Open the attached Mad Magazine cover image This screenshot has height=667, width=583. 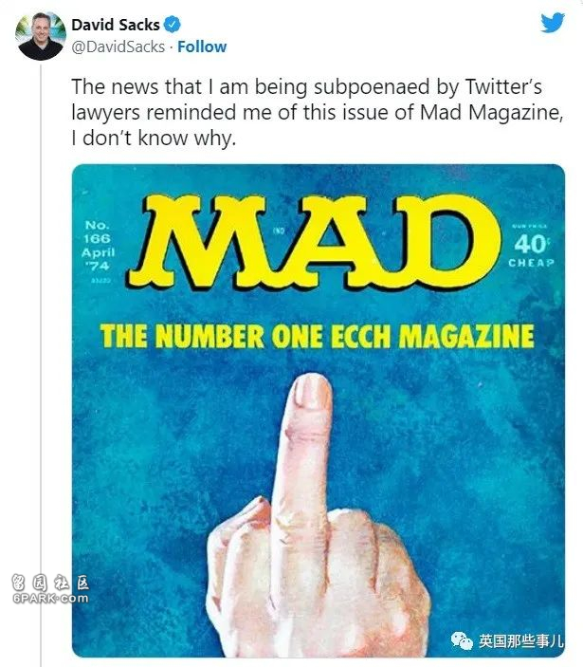319,411
